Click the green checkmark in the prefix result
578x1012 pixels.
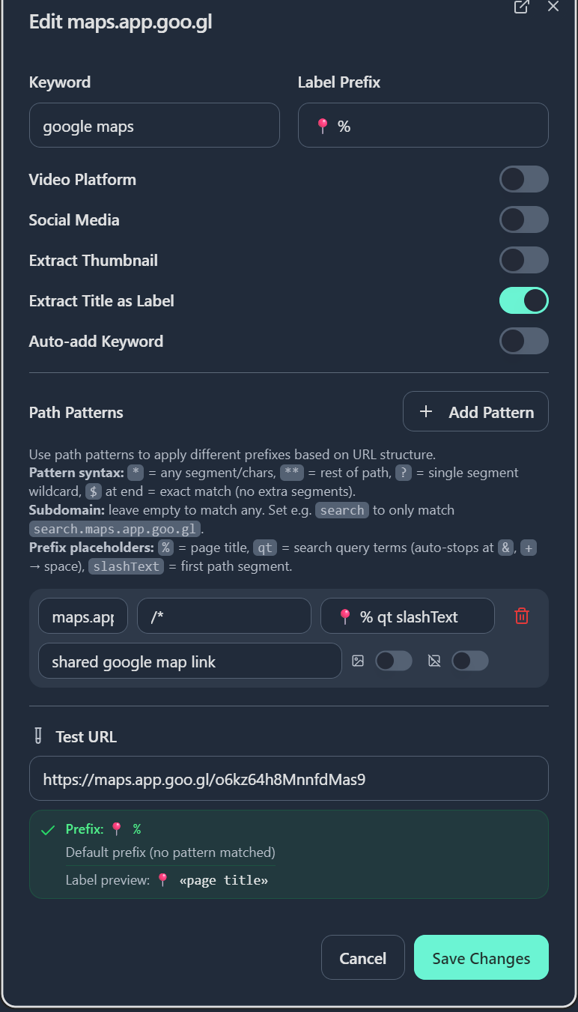click(48, 830)
